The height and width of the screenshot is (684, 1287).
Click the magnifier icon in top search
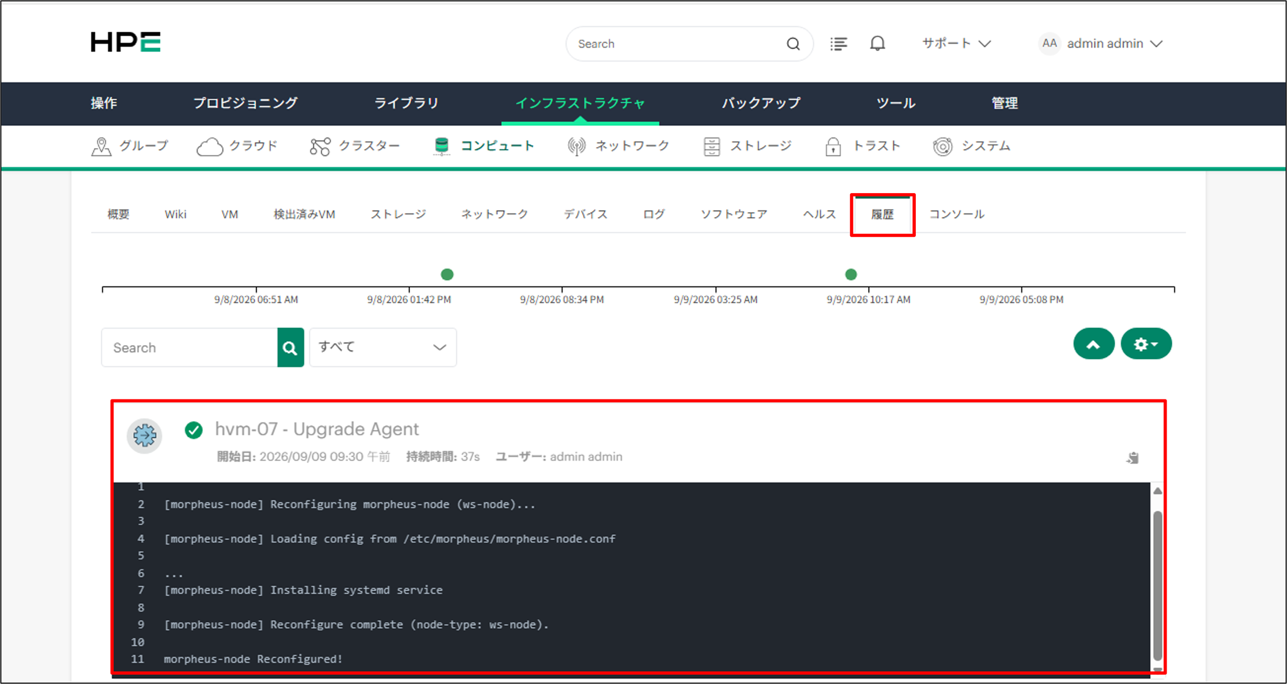tap(793, 44)
